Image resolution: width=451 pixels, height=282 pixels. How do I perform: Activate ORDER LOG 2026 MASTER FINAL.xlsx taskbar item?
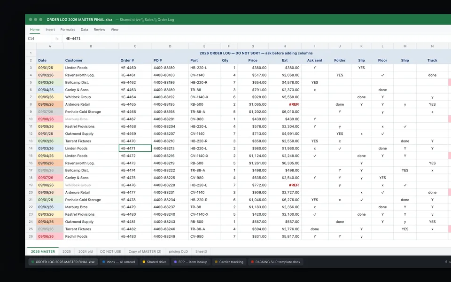tap(63, 262)
